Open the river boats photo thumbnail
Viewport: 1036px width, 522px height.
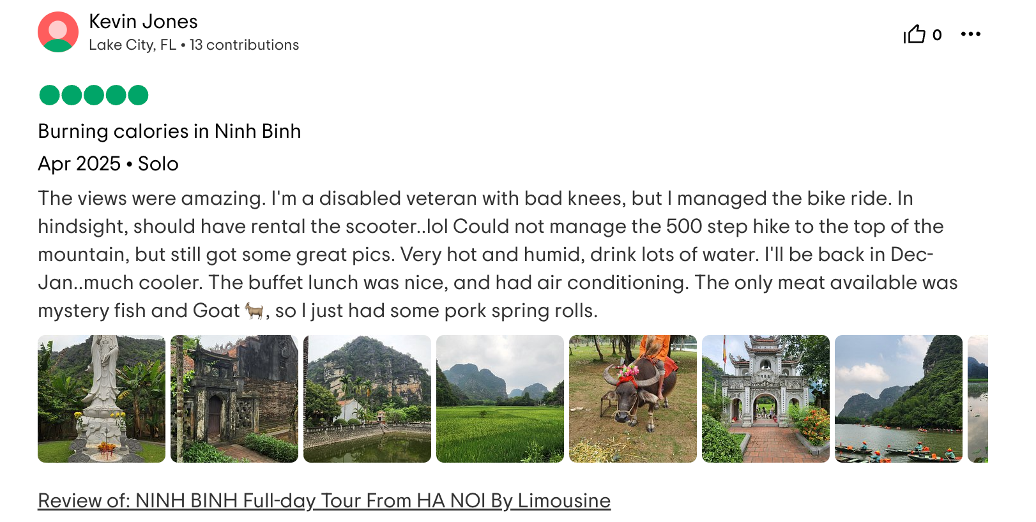pyautogui.click(x=899, y=399)
